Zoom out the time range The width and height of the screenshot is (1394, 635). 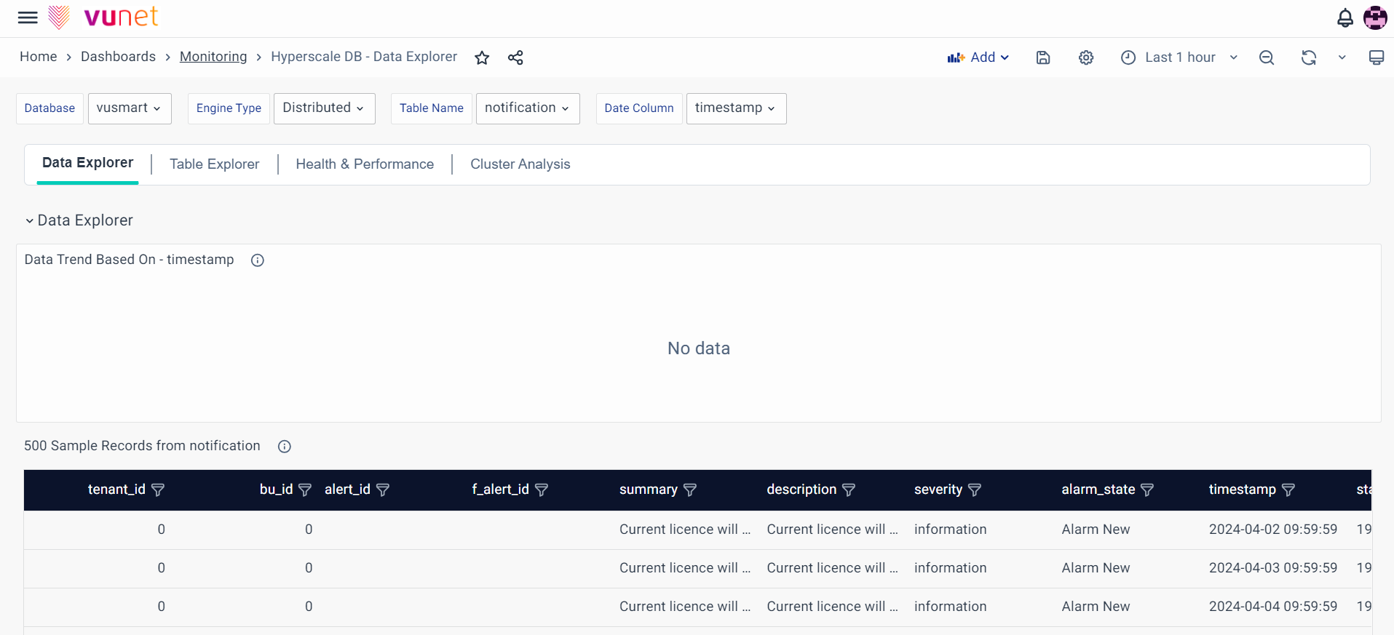pyautogui.click(x=1266, y=57)
